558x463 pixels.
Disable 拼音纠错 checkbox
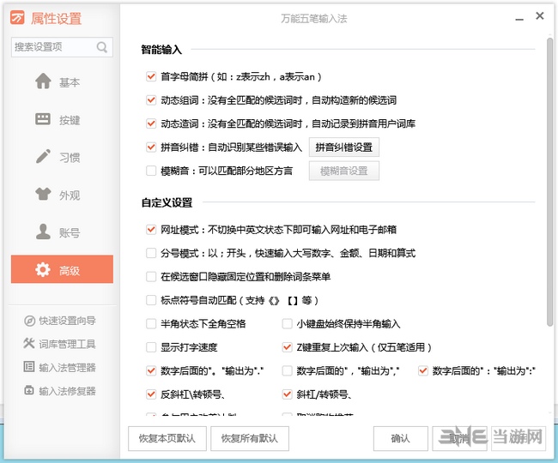tap(151, 147)
